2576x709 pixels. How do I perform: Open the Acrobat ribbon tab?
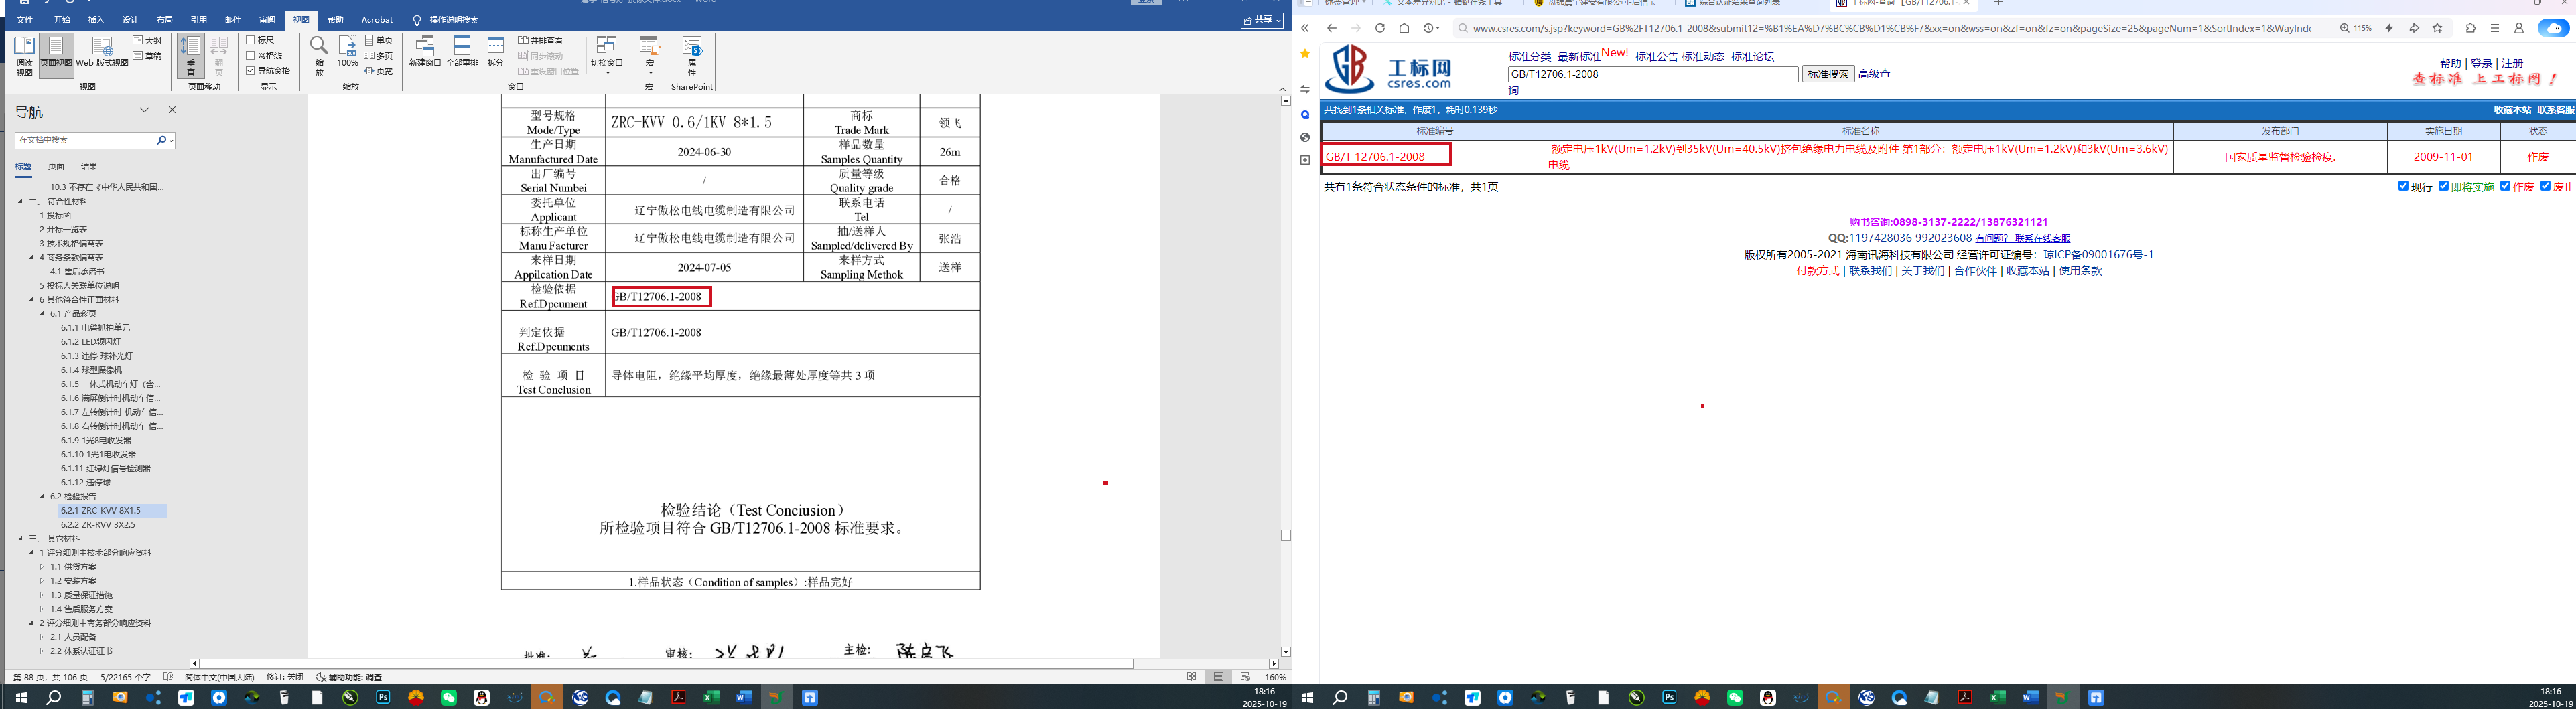tap(377, 20)
